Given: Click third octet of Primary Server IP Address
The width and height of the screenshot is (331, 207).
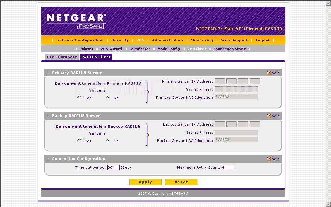Looking at the screenshot, I should point(243,81).
